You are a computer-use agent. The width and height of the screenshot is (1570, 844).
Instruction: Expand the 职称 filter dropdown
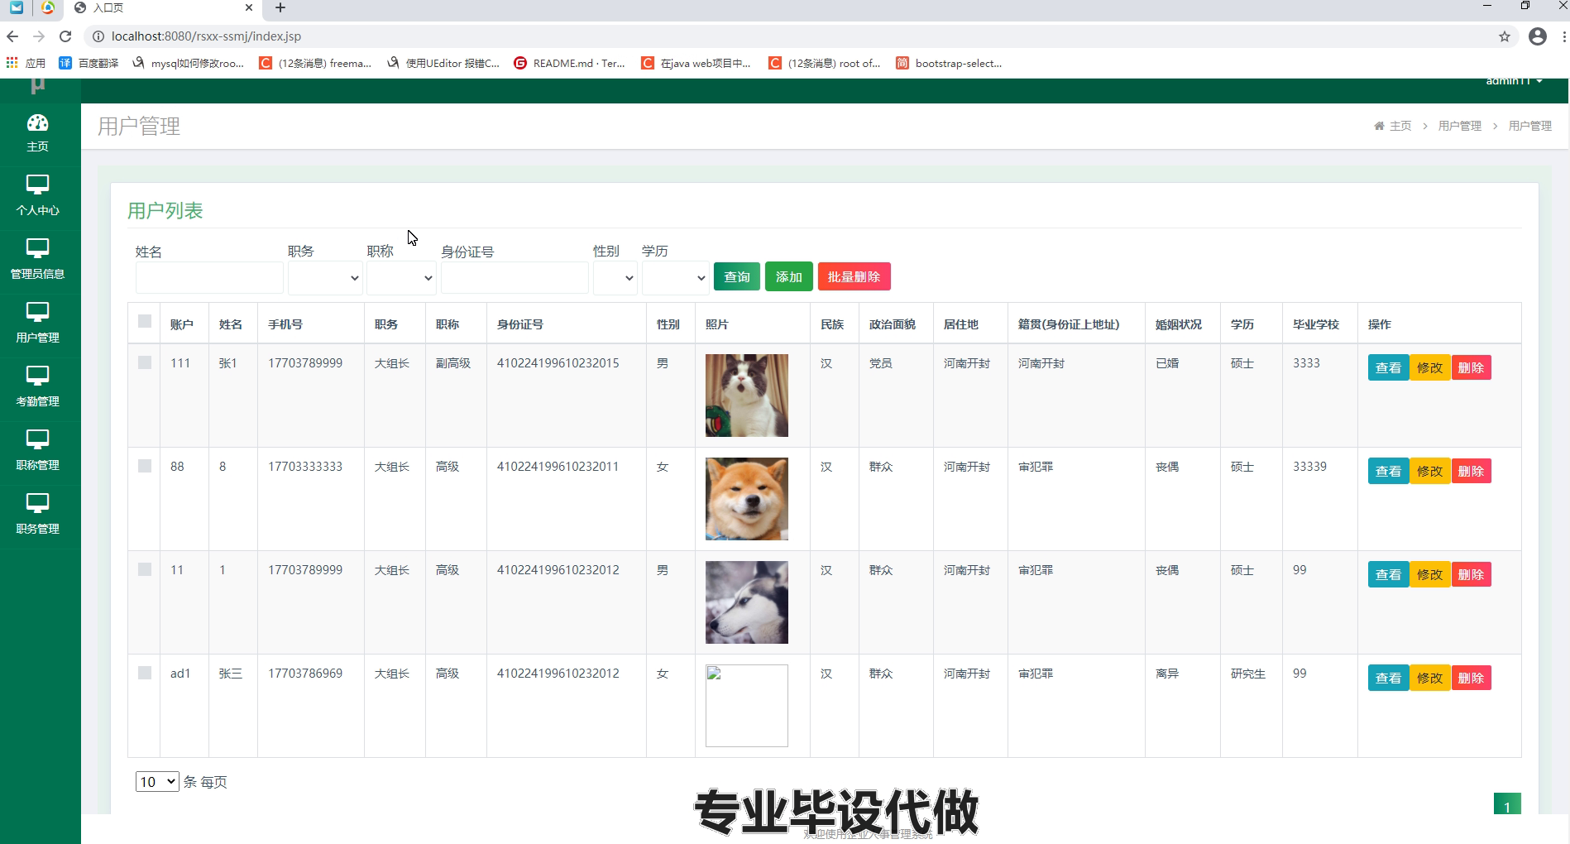coord(401,278)
